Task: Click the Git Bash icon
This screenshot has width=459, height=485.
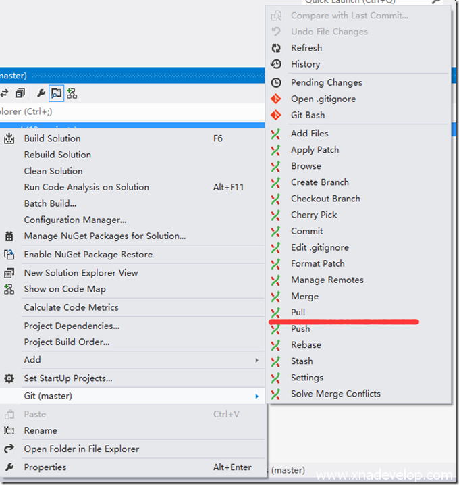Action: 276,115
